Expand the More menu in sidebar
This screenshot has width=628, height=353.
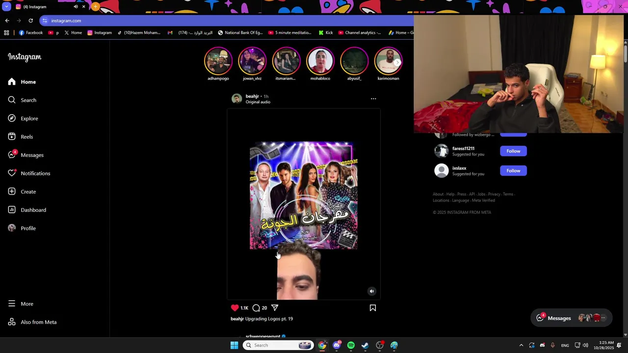21,304
